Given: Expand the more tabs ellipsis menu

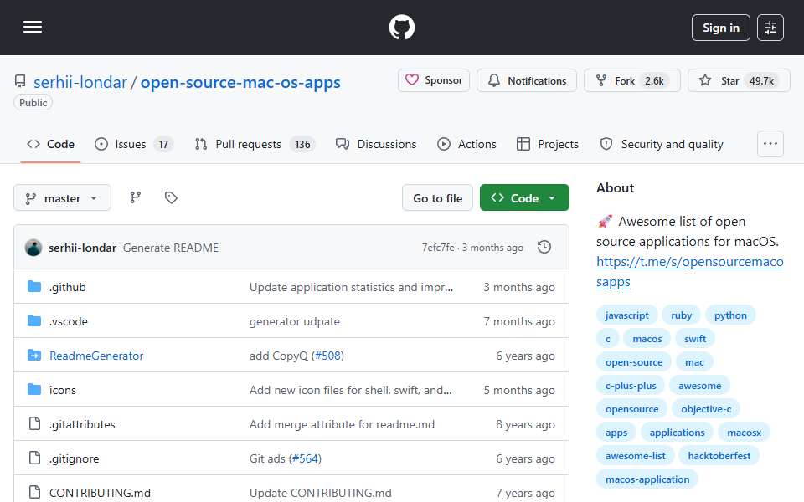Looking at the screenshot, I should tap(770, 144).
